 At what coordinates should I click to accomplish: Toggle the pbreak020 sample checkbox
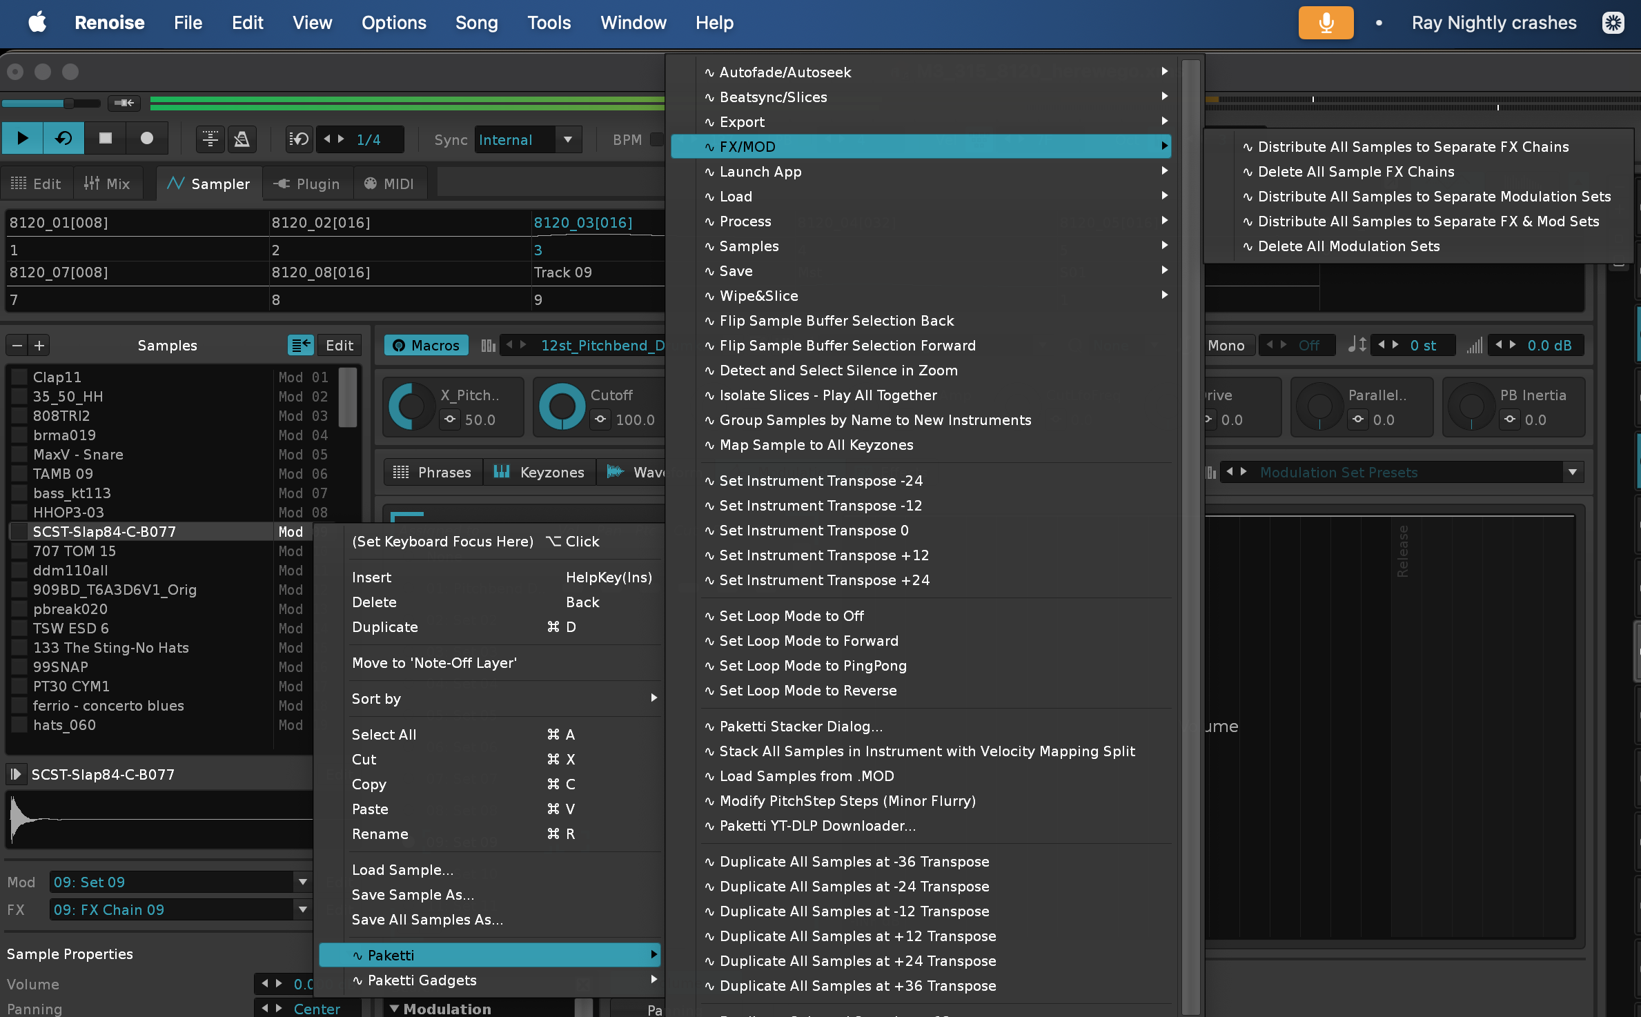pos(19,609)
